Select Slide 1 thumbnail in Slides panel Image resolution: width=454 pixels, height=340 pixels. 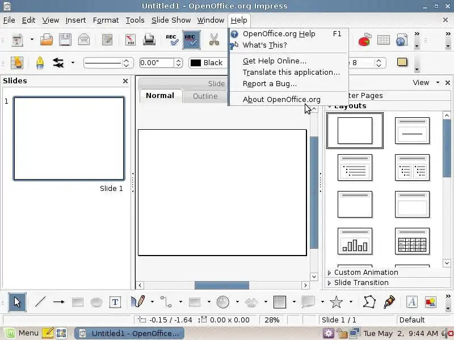(69, 138)
